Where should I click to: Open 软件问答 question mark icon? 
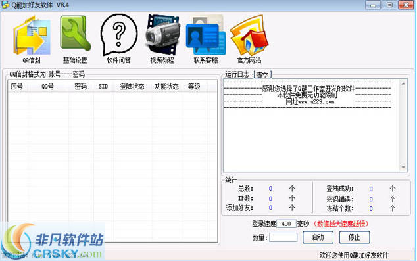point(118,35)
